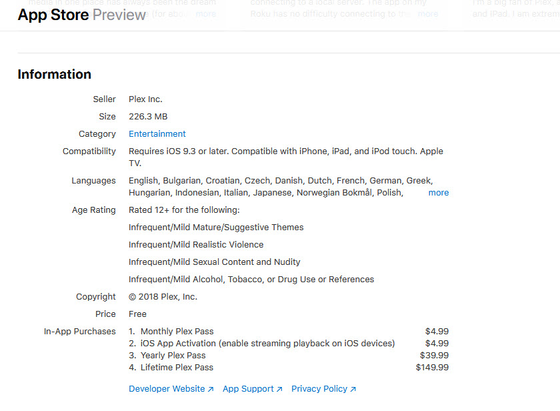Screen dimensions: 560x411
Task: Visit the App Support link text
Action: pyautogui.click(x=248, y=389)
